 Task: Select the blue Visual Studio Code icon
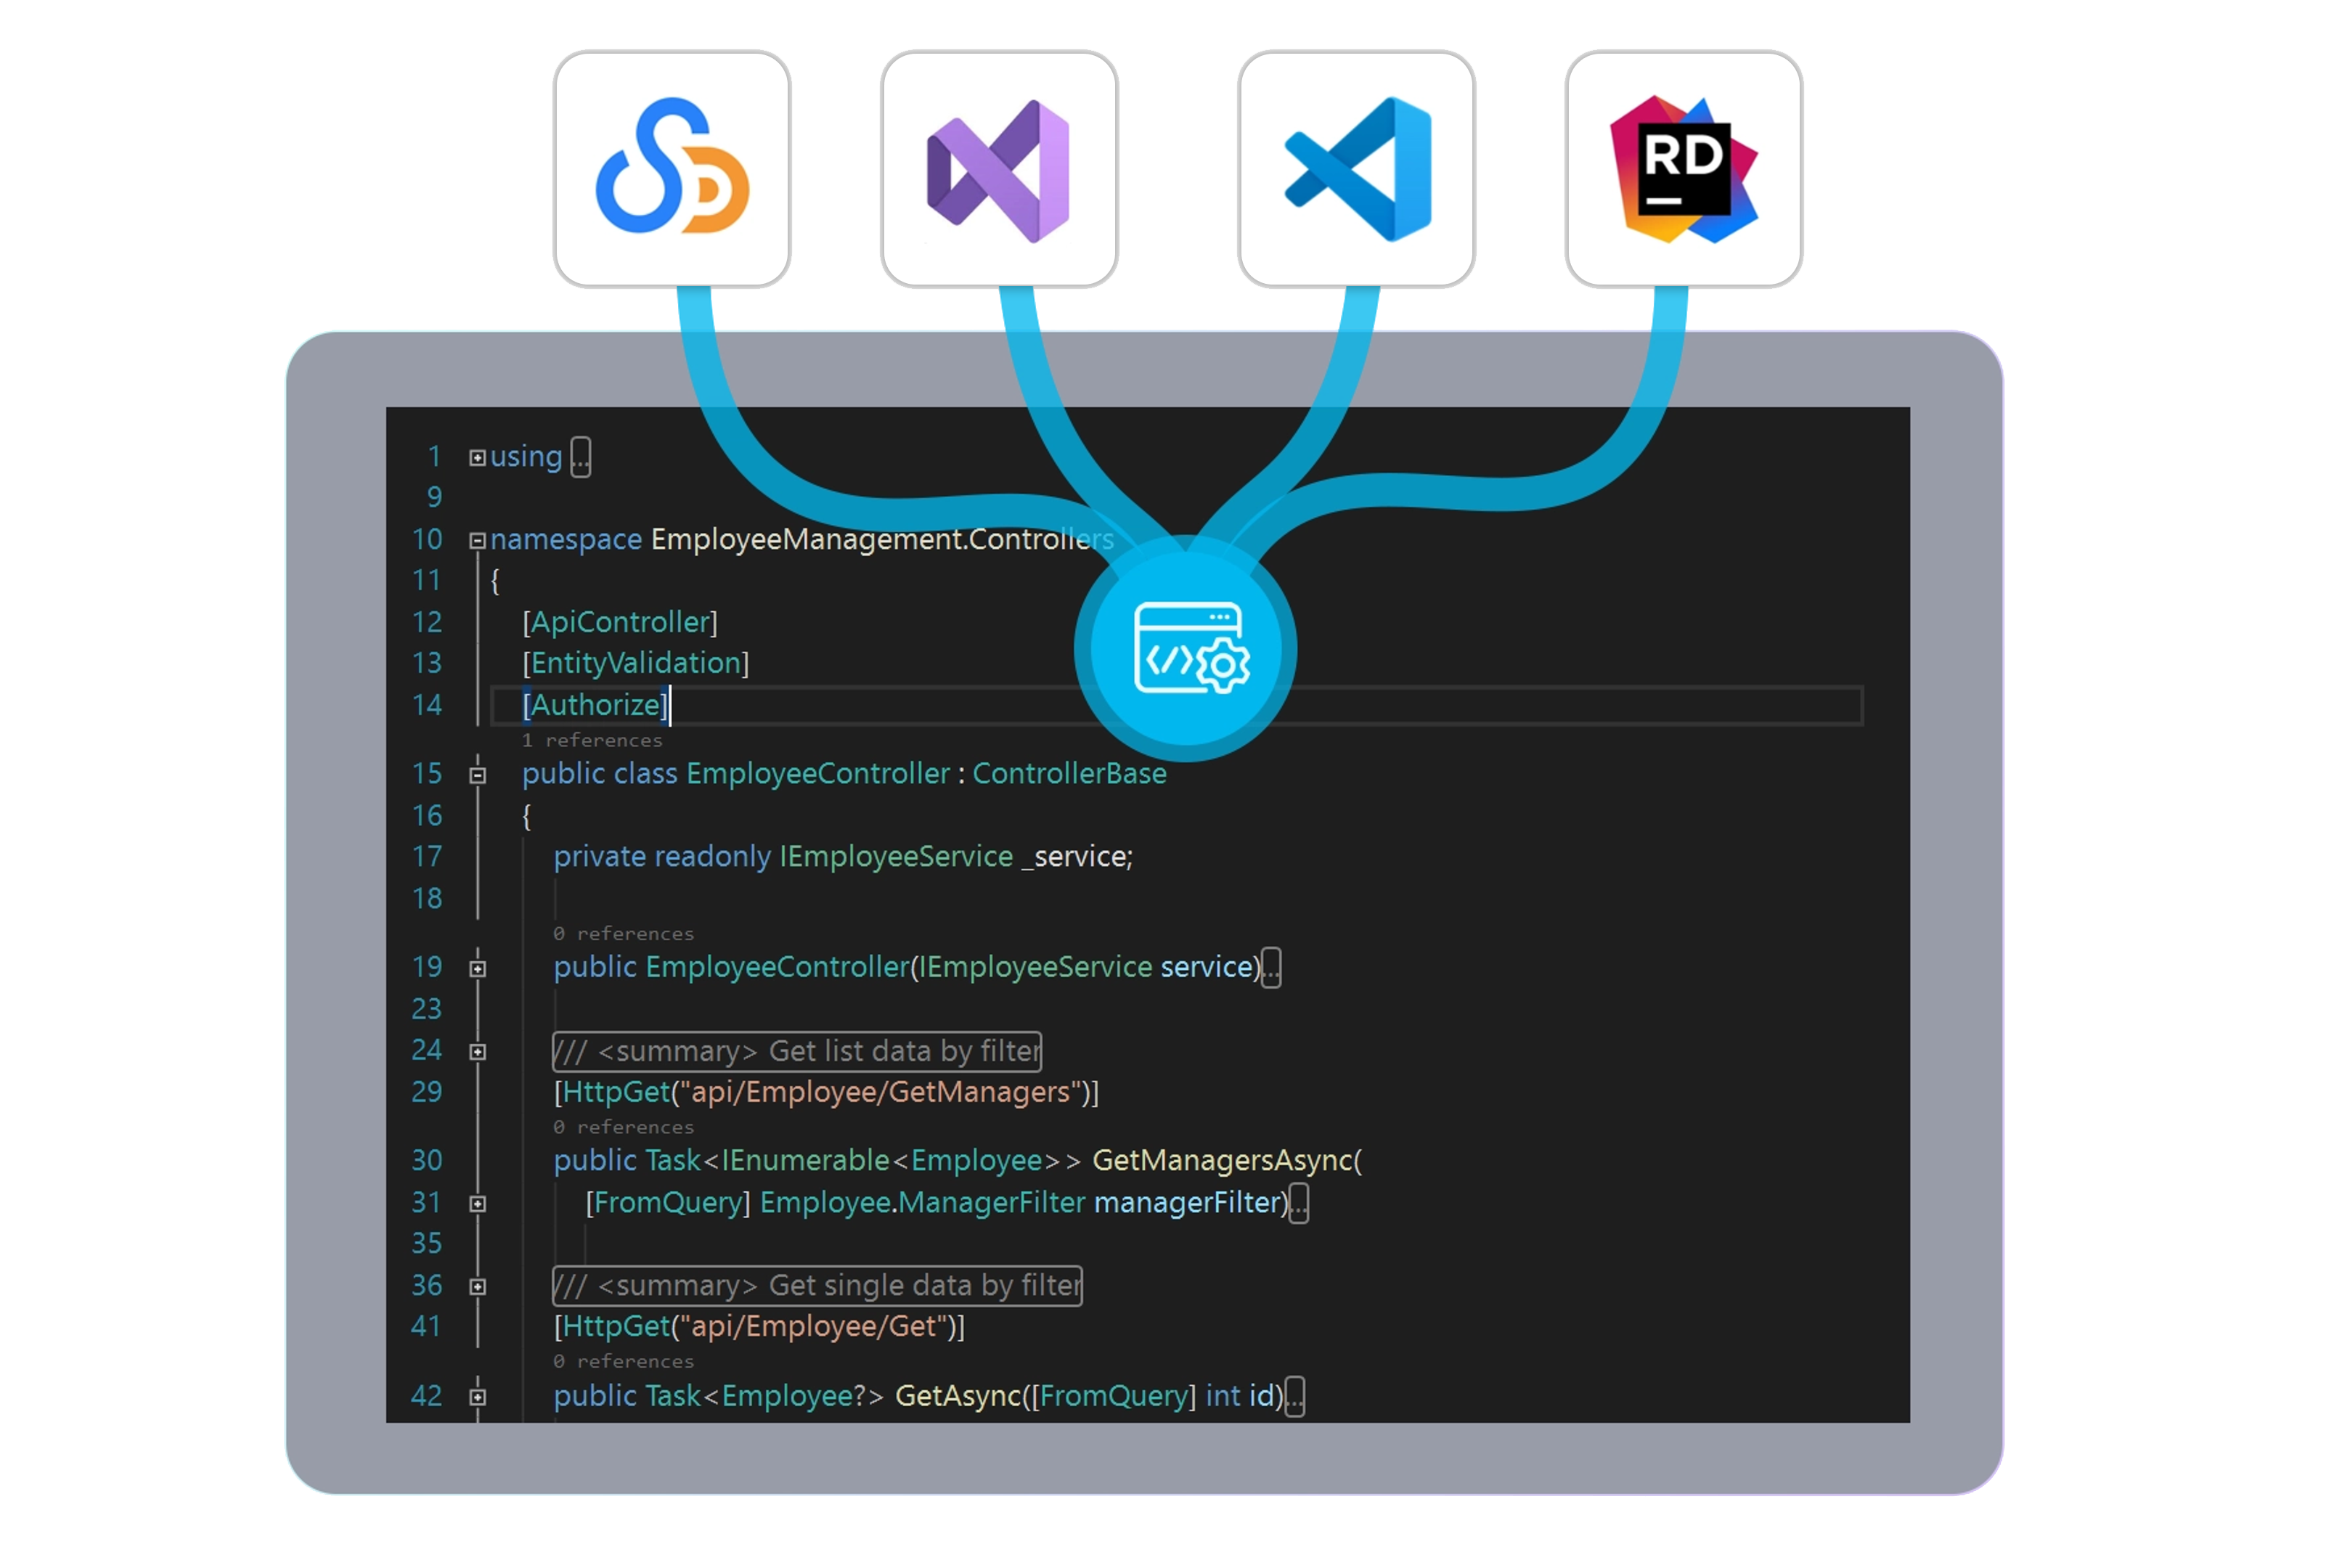coord(1356,169)
